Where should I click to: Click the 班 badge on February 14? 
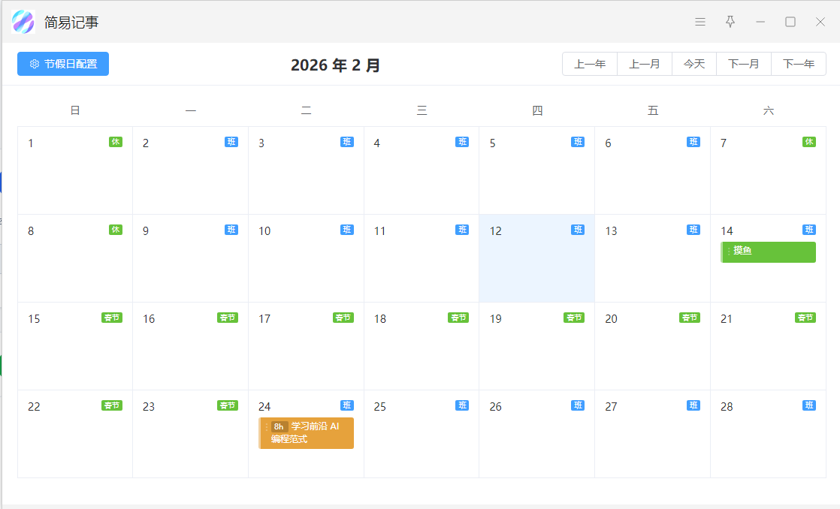(x=808, y=230)
